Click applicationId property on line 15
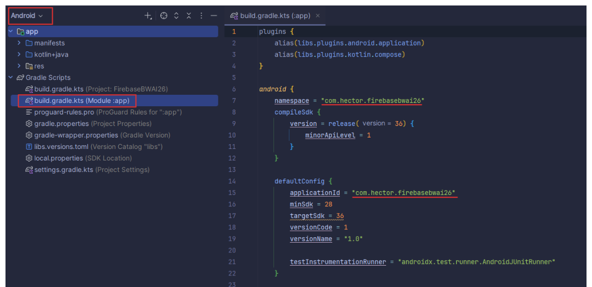 point(315,193)
